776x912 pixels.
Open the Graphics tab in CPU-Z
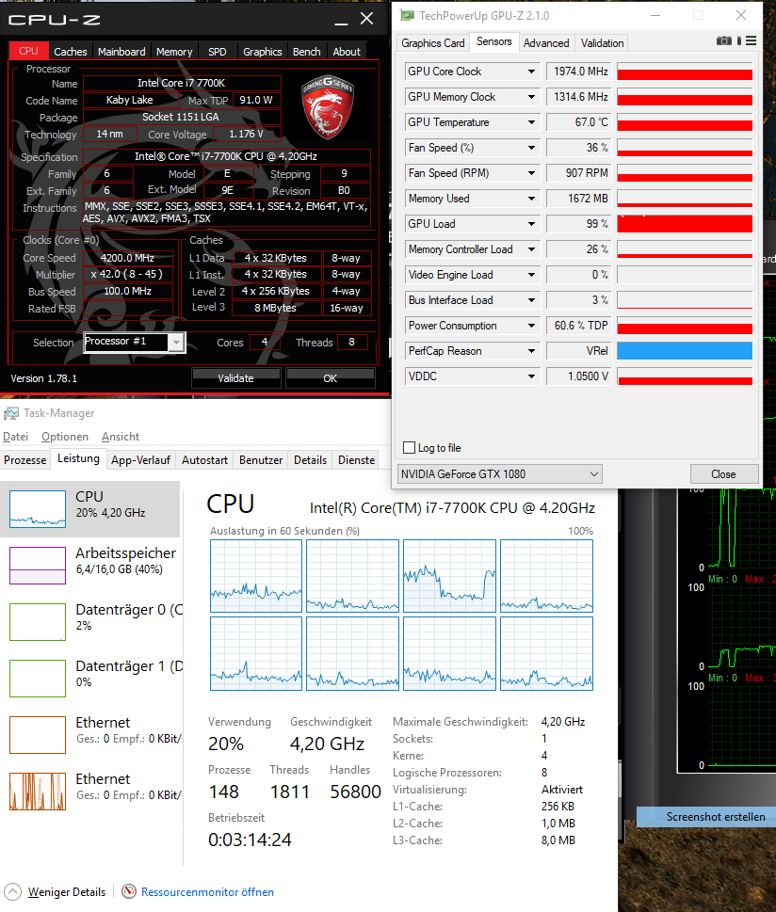tap(262, 52)
